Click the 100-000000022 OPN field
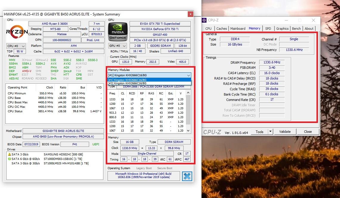This screenshot has height=198, width=340. (62, 40)
